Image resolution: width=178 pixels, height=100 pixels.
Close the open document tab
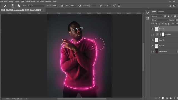tap(44, 10)
